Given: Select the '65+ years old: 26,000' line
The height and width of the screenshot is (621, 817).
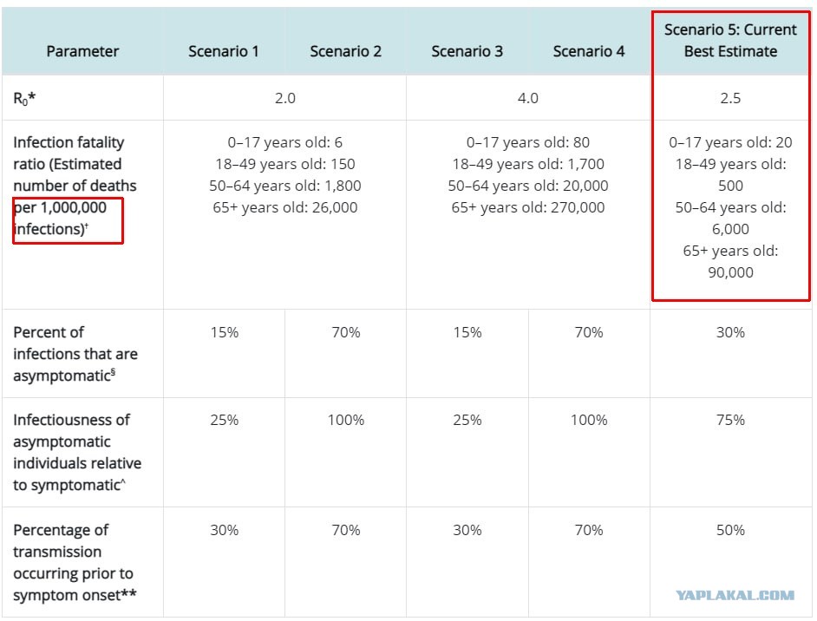Looking at the screenshot, I should coord(285,207).
